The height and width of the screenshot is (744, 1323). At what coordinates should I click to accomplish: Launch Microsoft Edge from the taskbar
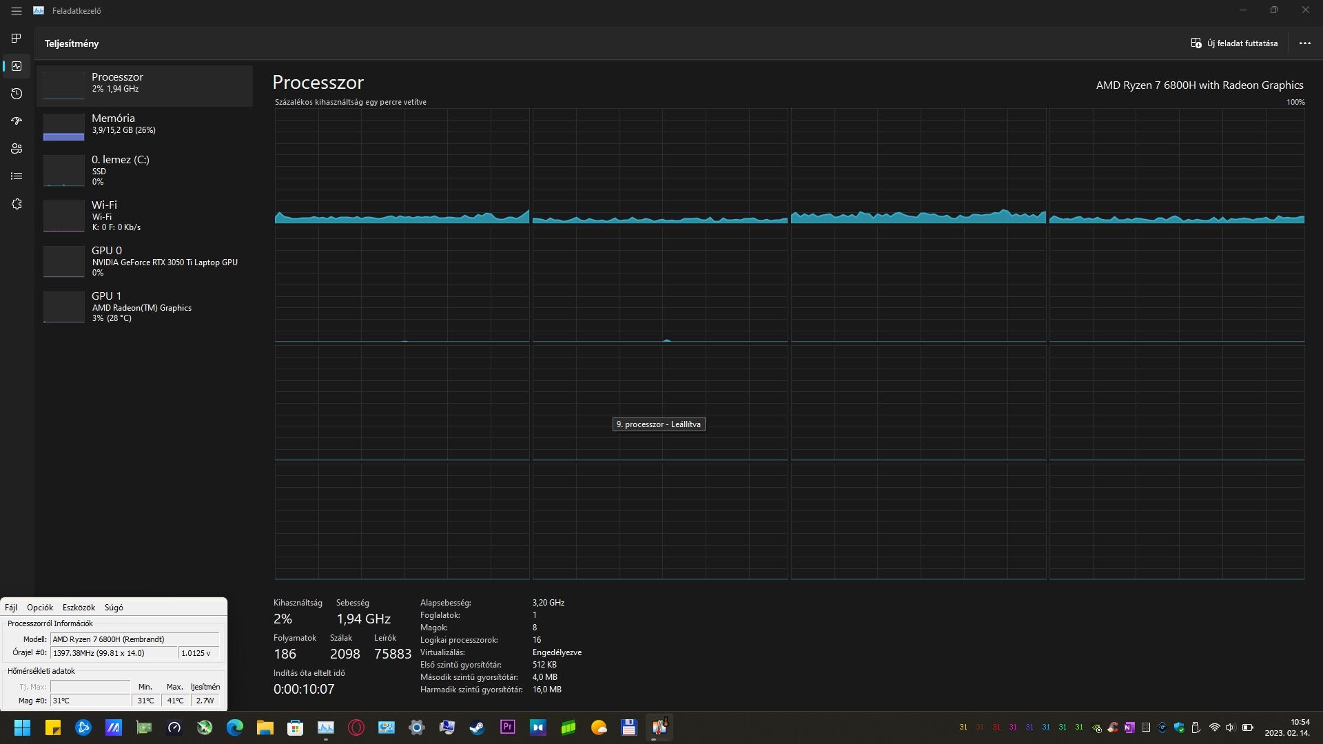pyautogui.click(x=235, y=727)
